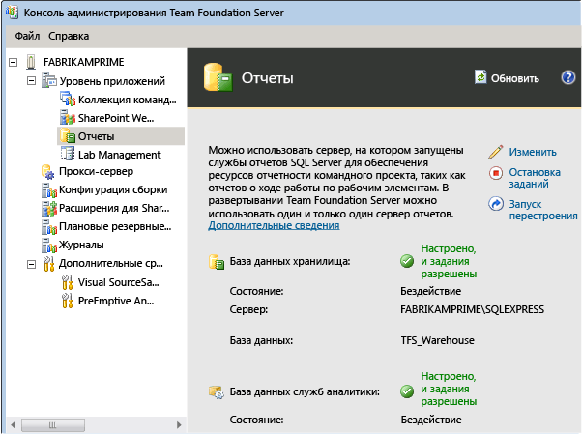The image size is (582, 434).
Task: Select Плановые резервные... in the tree
Action: coord(115,226)
